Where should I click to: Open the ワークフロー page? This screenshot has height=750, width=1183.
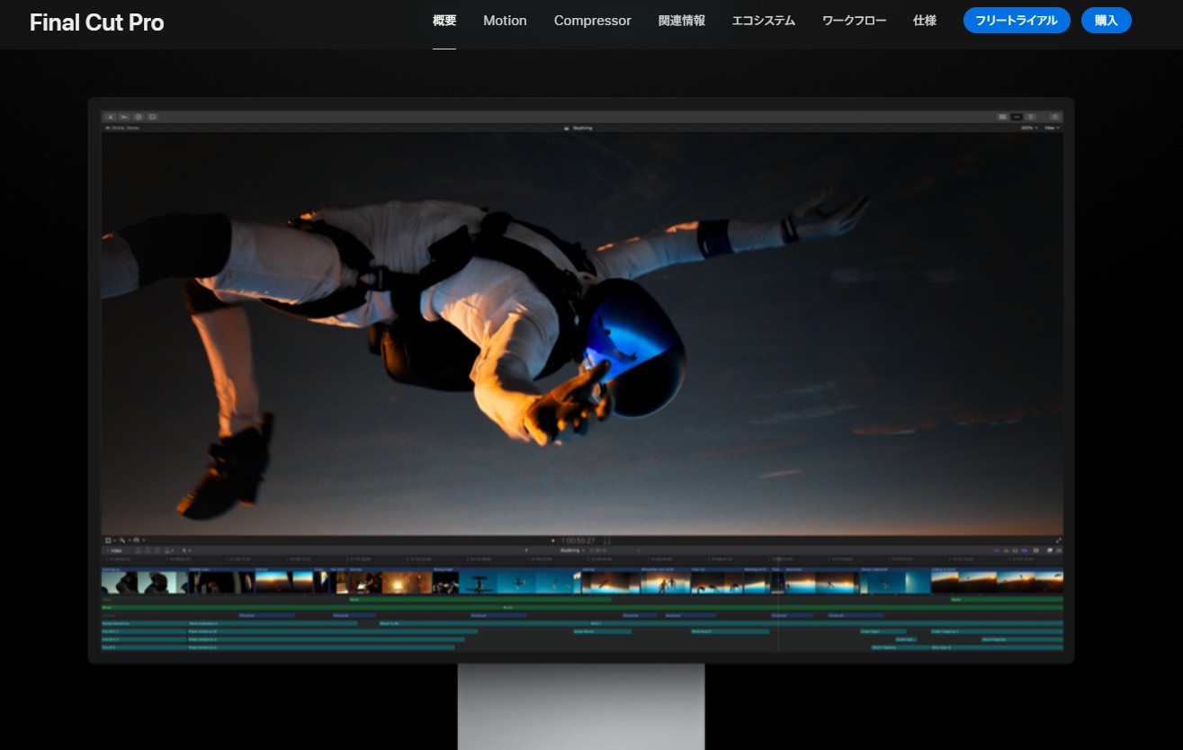point(854,21)
